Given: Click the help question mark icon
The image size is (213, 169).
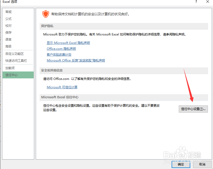Looking at the screenshot, I should click(196, 2).
